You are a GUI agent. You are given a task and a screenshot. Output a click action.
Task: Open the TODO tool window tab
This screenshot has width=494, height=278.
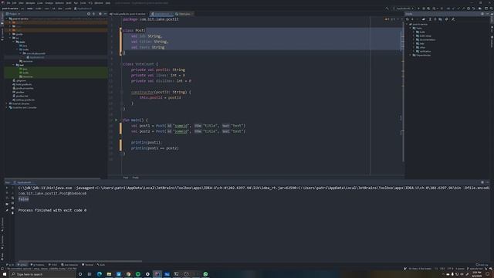(52, 265)
